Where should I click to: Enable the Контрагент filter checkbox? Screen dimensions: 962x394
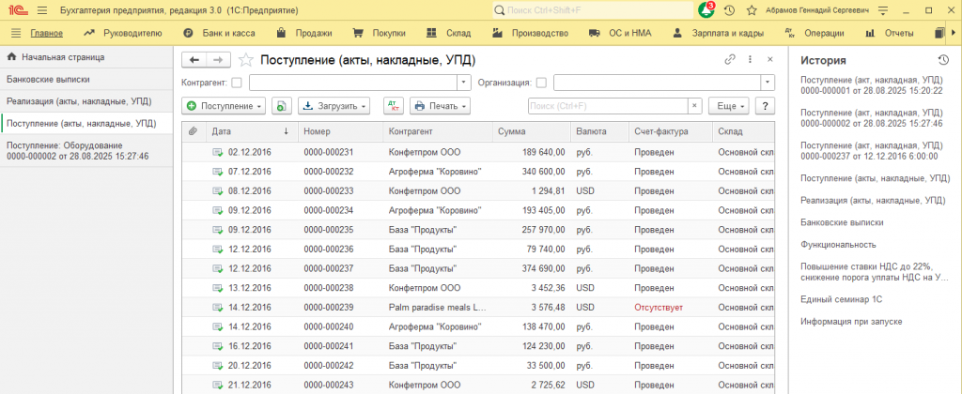click(x=236, y=83)
